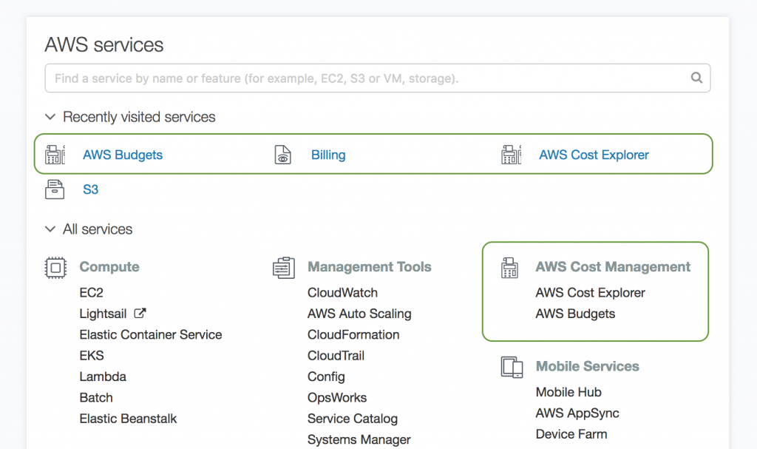This screenshot has height=449, width=757.
Task: Click the Compute chip icon
Action: (55, 267)
